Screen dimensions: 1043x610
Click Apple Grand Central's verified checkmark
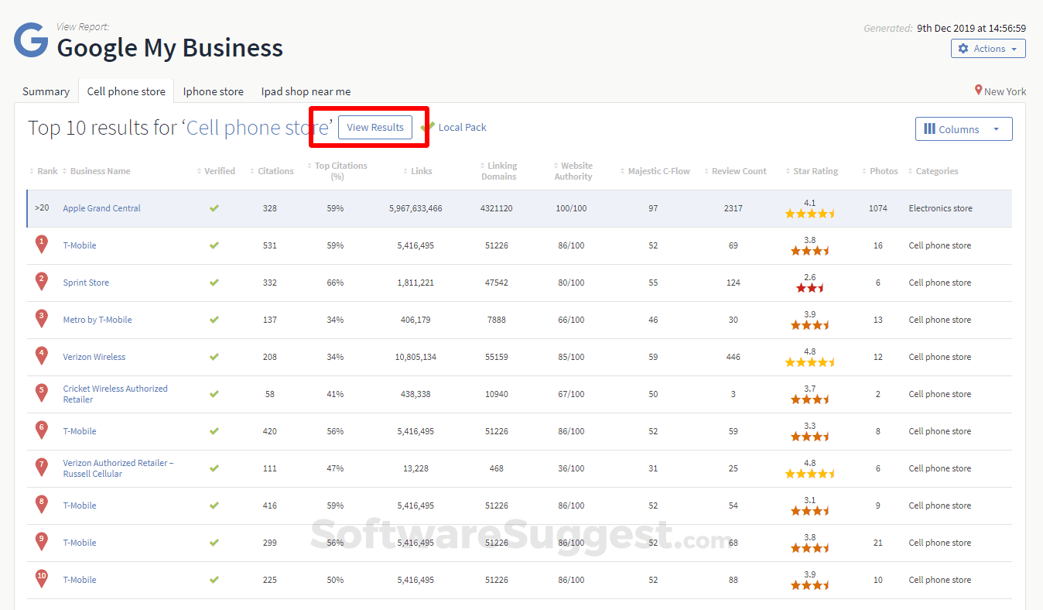click(214, 207)
